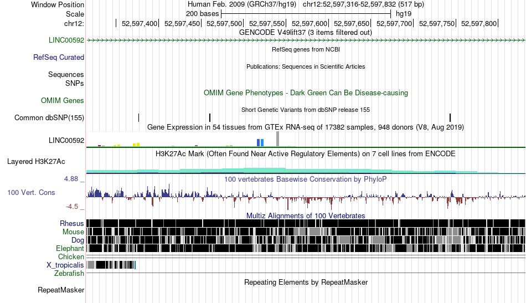Click Repeating Elements by RepeatMasker title
526x303 pixels.
[x=306, y=282]
